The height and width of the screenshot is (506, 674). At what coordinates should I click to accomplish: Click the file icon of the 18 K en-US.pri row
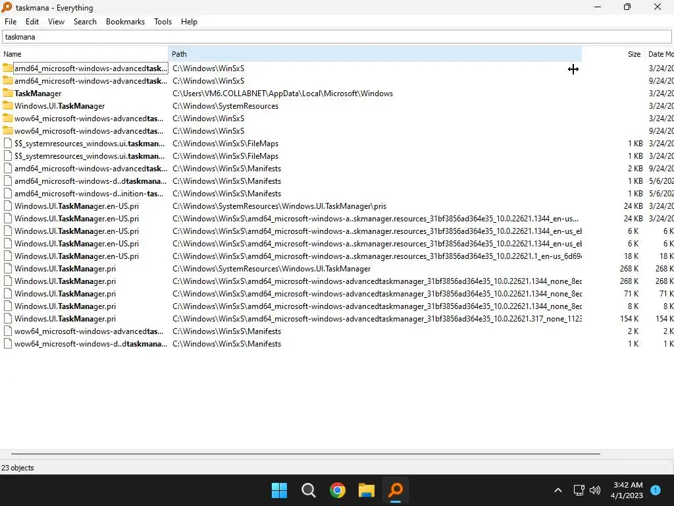pyautogui.click(x=8, y=256)
